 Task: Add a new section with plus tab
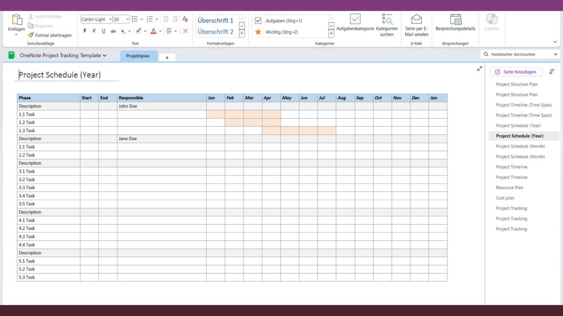tap(167, 57)
